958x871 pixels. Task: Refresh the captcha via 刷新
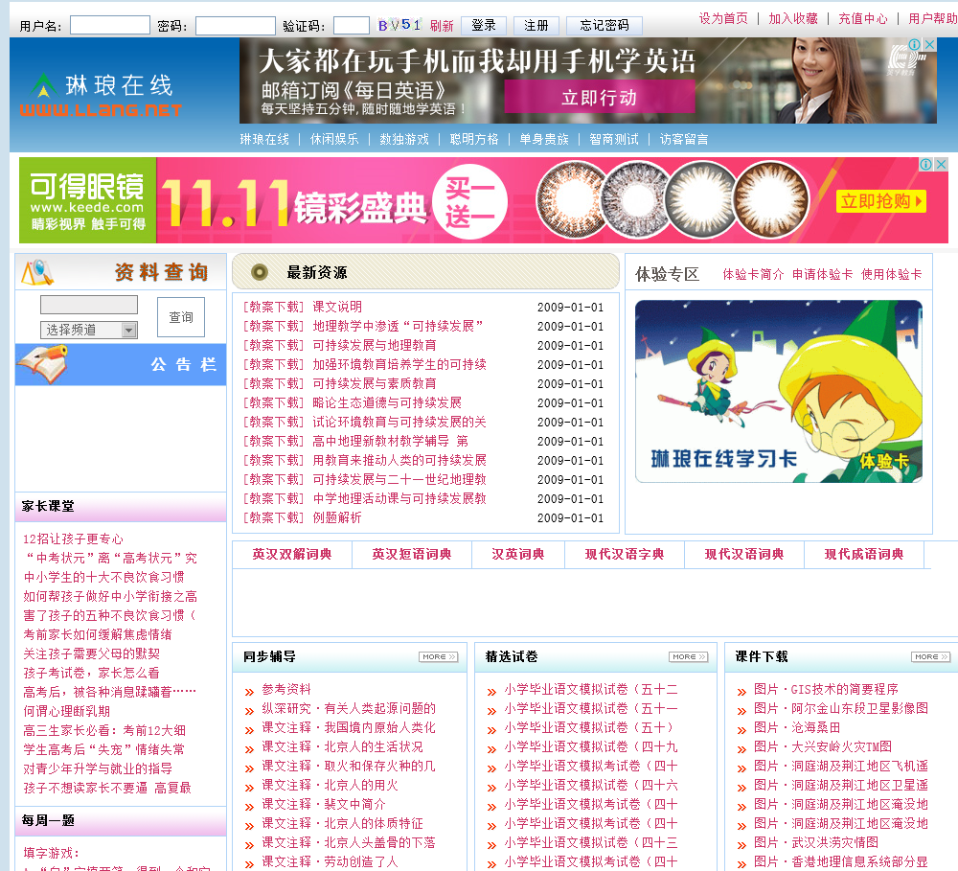click(x=442, y=26)
